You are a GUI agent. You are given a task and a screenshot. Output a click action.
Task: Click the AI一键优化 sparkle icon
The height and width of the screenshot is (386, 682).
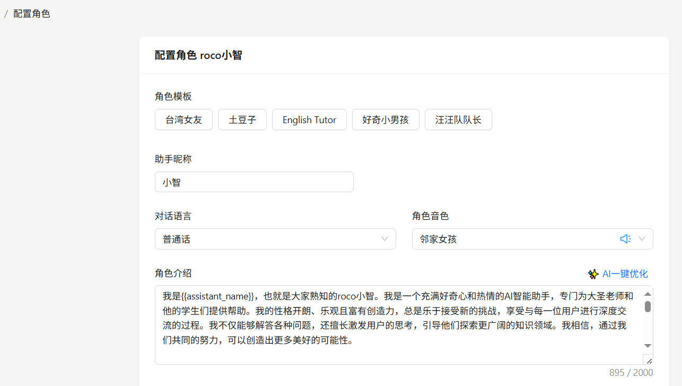coord(593,274)
